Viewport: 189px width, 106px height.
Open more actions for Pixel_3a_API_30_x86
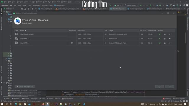tap(170, 34)
